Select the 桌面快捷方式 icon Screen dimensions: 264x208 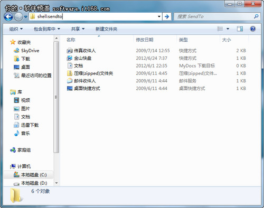coord(70,88)
